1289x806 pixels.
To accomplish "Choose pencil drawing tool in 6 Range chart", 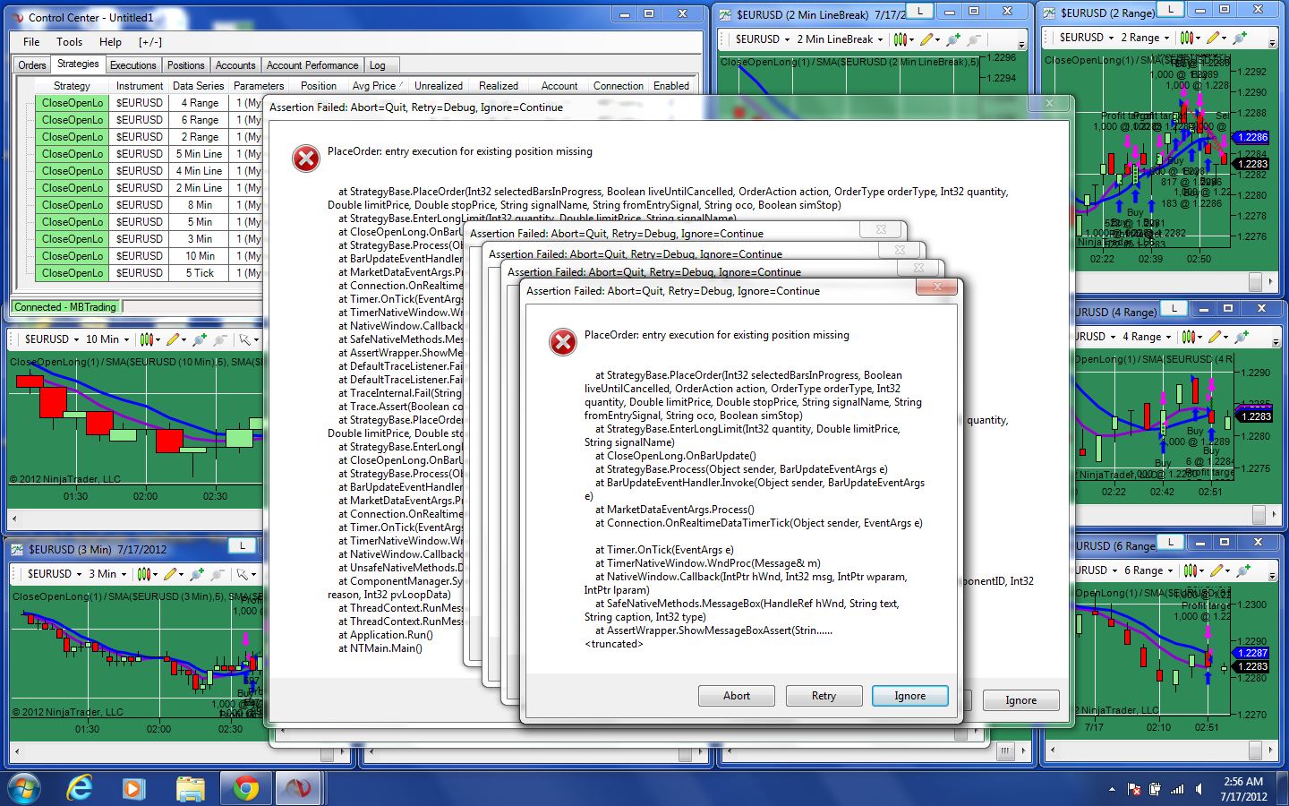I will [1218, 570].
